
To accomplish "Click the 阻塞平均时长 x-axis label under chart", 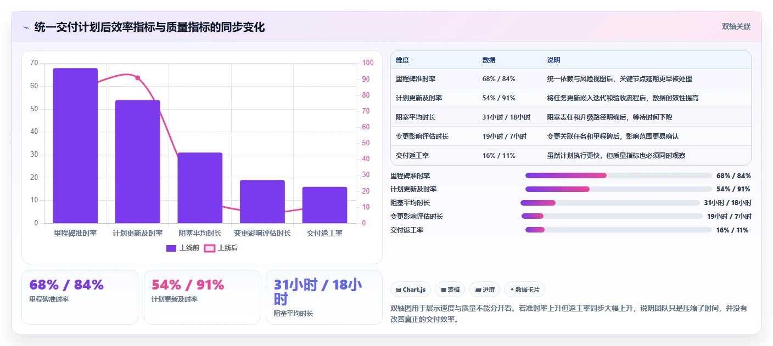I will [x=200, y=233].
